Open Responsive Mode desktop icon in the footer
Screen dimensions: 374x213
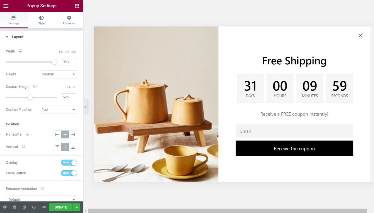pos(34,207)
